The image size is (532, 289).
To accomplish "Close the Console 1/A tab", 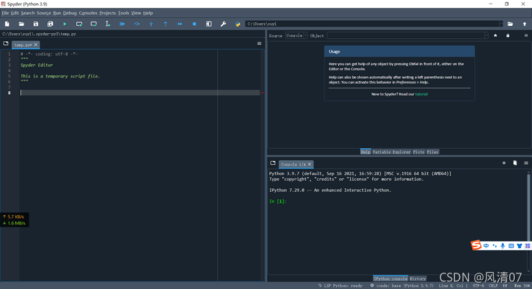I will click(x=309, y=164).
